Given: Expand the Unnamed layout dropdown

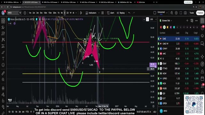Looking at the screenshot, I should [167, 13].
